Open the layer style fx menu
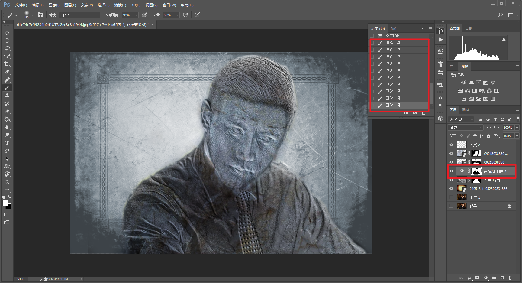Screen dimensions: 522x283 point(469,278)
